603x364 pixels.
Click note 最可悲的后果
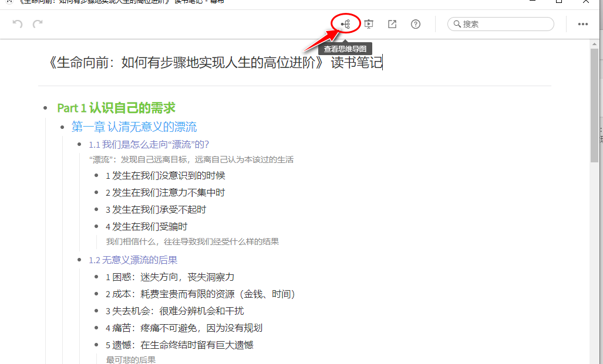point(131,360)
